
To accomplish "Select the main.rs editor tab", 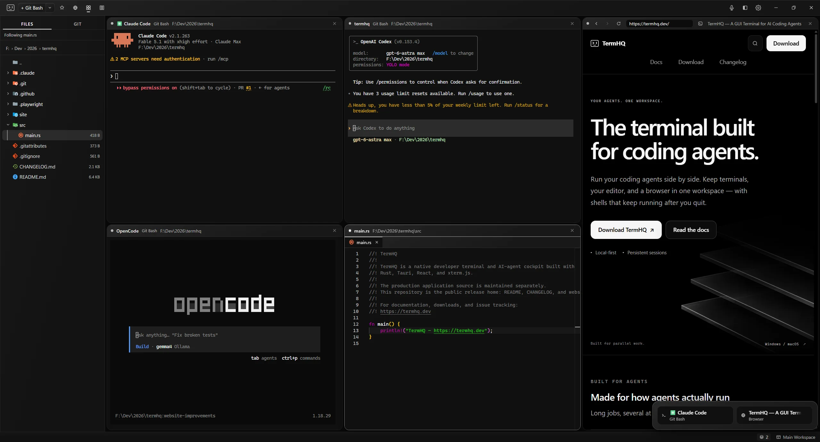I will pos(364,242).
